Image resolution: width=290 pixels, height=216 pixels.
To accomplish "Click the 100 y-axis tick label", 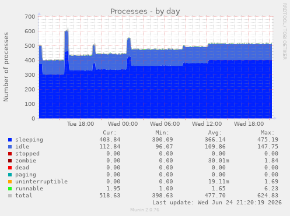I will coord(30,104).
